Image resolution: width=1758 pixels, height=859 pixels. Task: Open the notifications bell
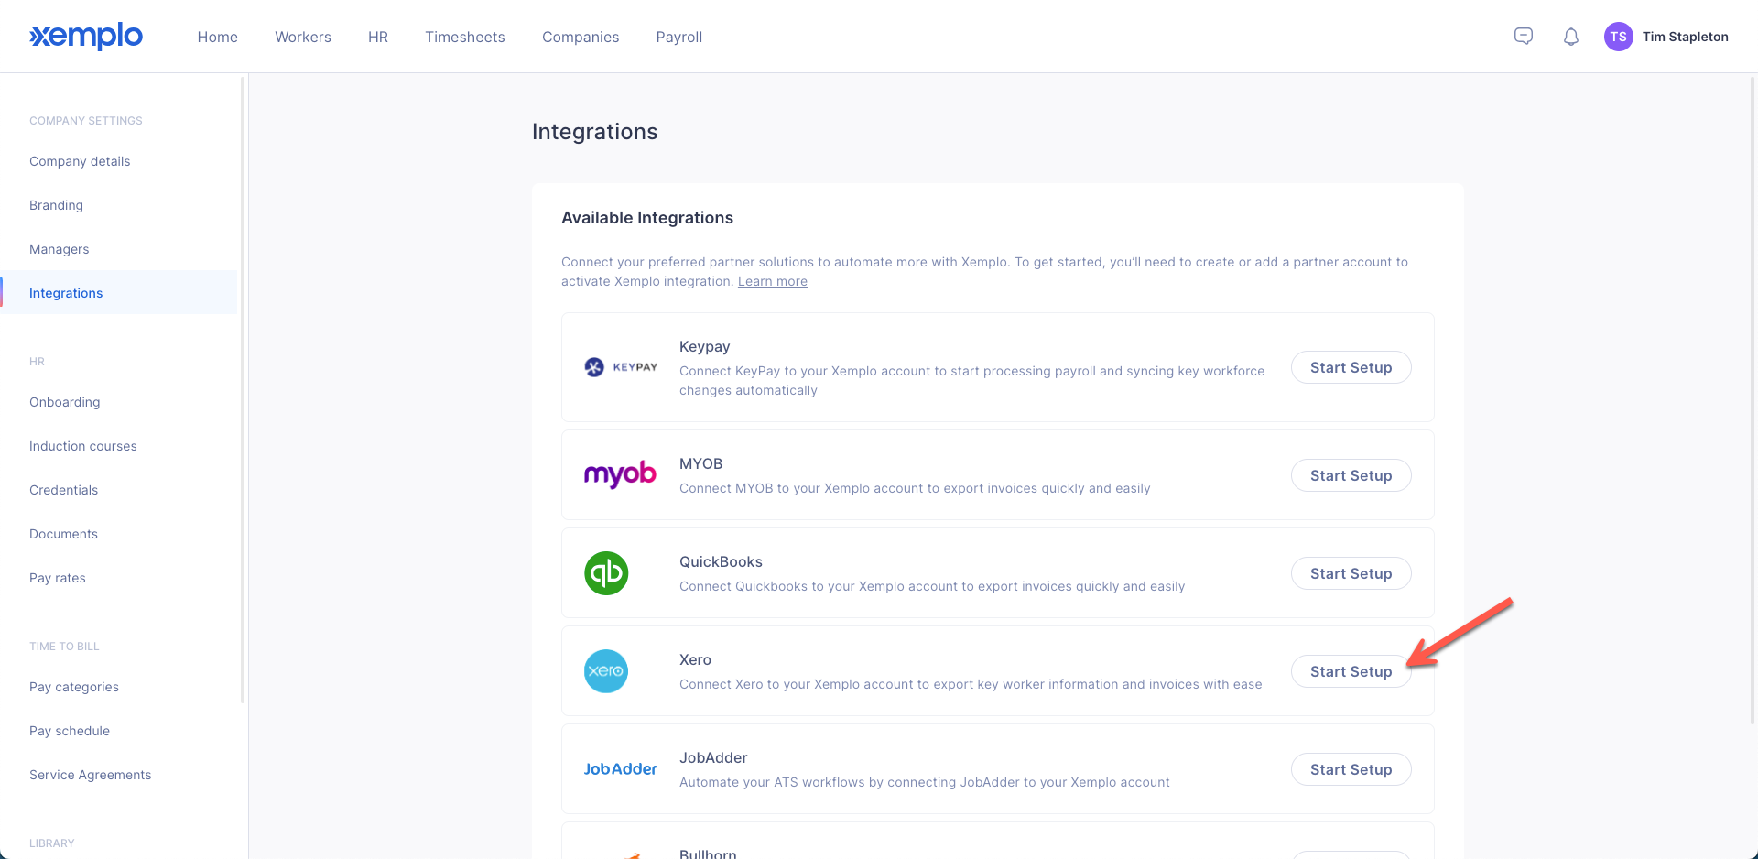click(1571, 37)
